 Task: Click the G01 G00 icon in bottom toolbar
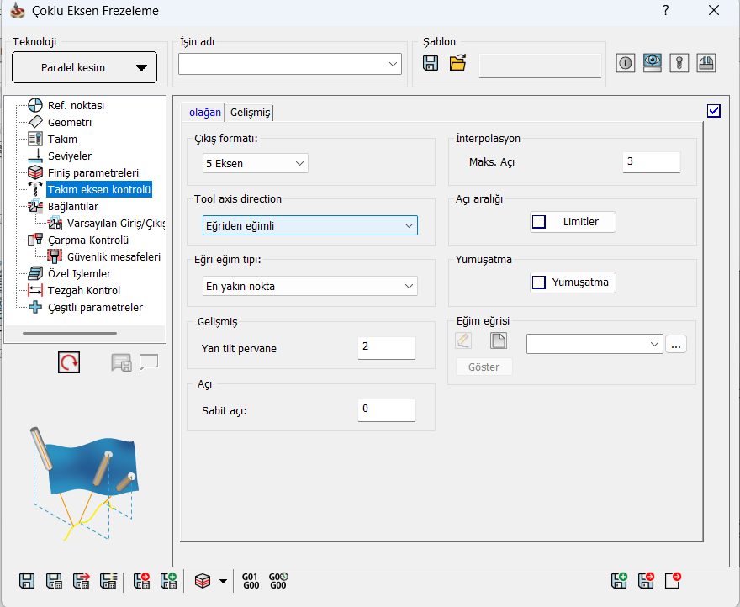[x=251, y=580]
